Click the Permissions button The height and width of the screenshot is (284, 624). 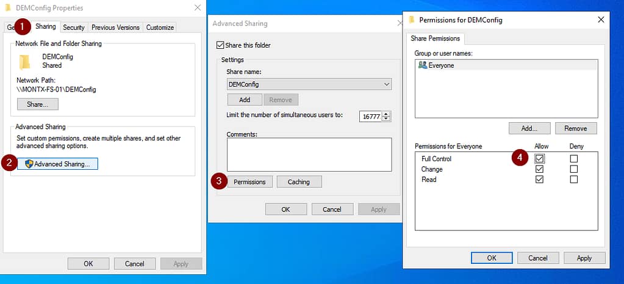pos(249,181)
